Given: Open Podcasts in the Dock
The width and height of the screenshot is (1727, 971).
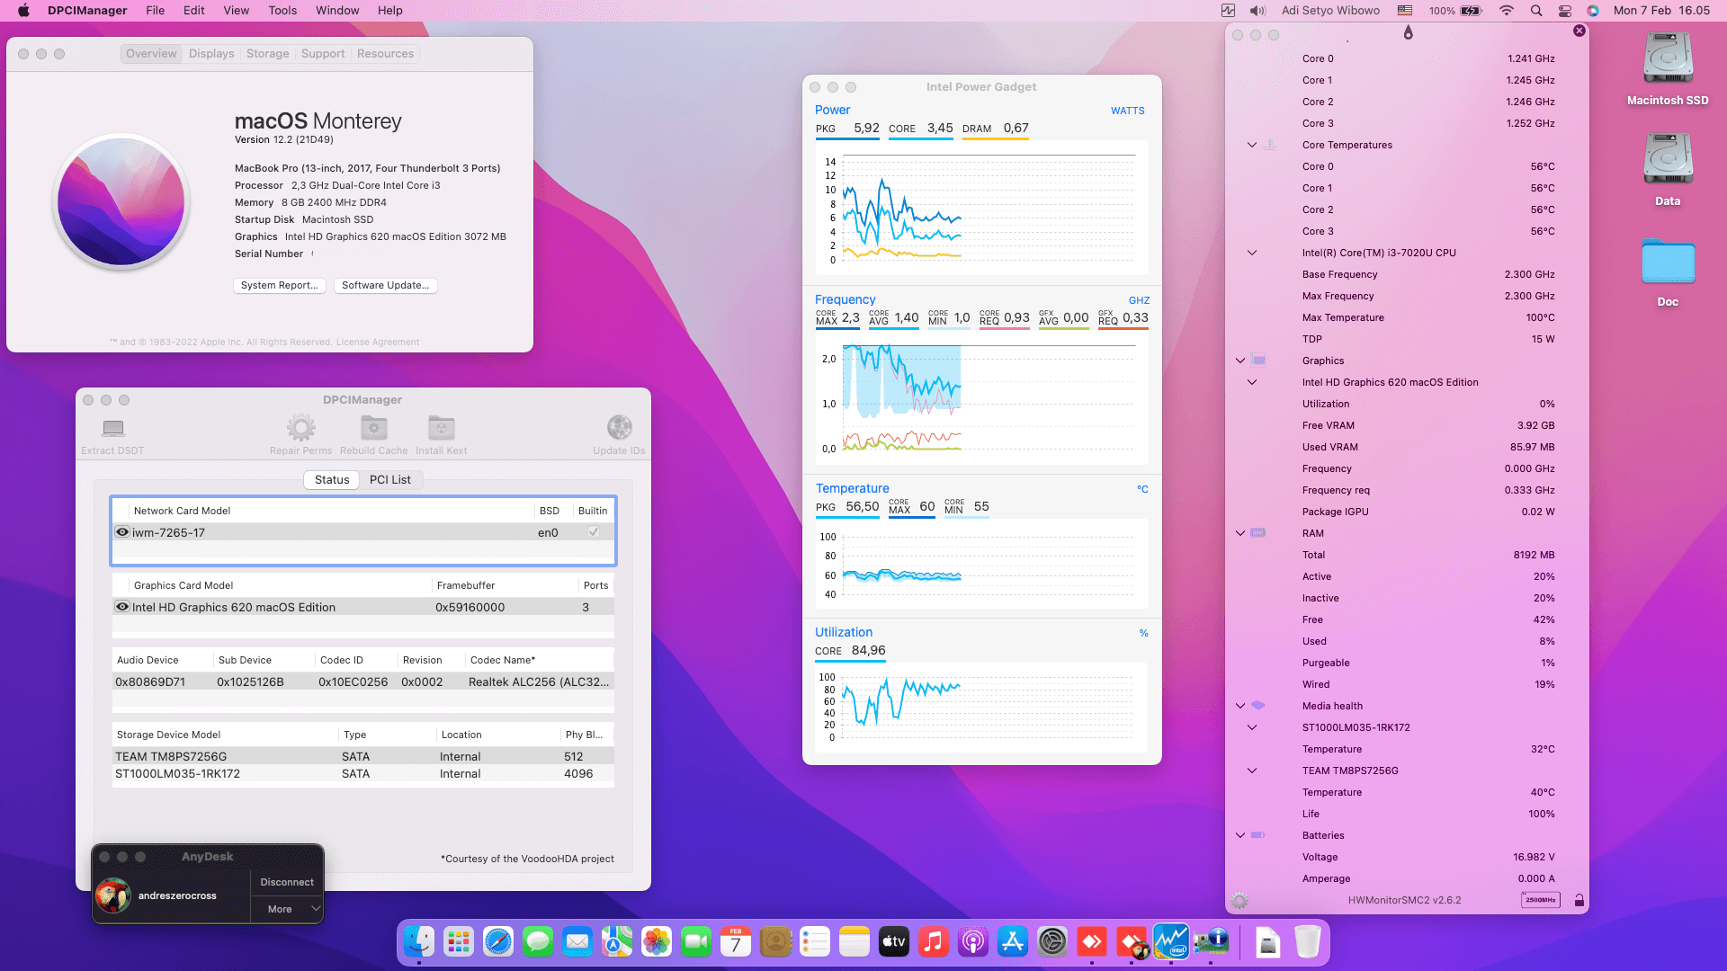Looking at the screenshot, I should [x=973, y=941].
